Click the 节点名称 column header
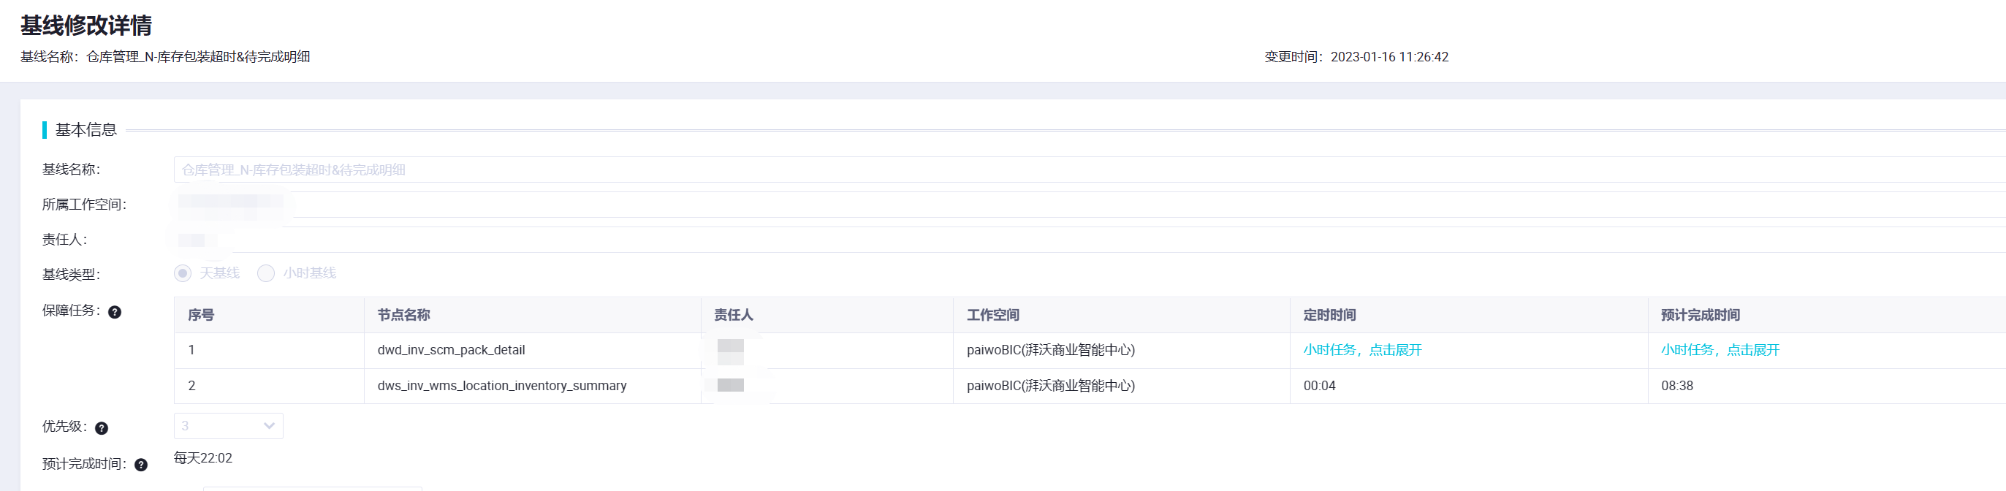Screen dimensions: 2006x491 tap(403, 315)
